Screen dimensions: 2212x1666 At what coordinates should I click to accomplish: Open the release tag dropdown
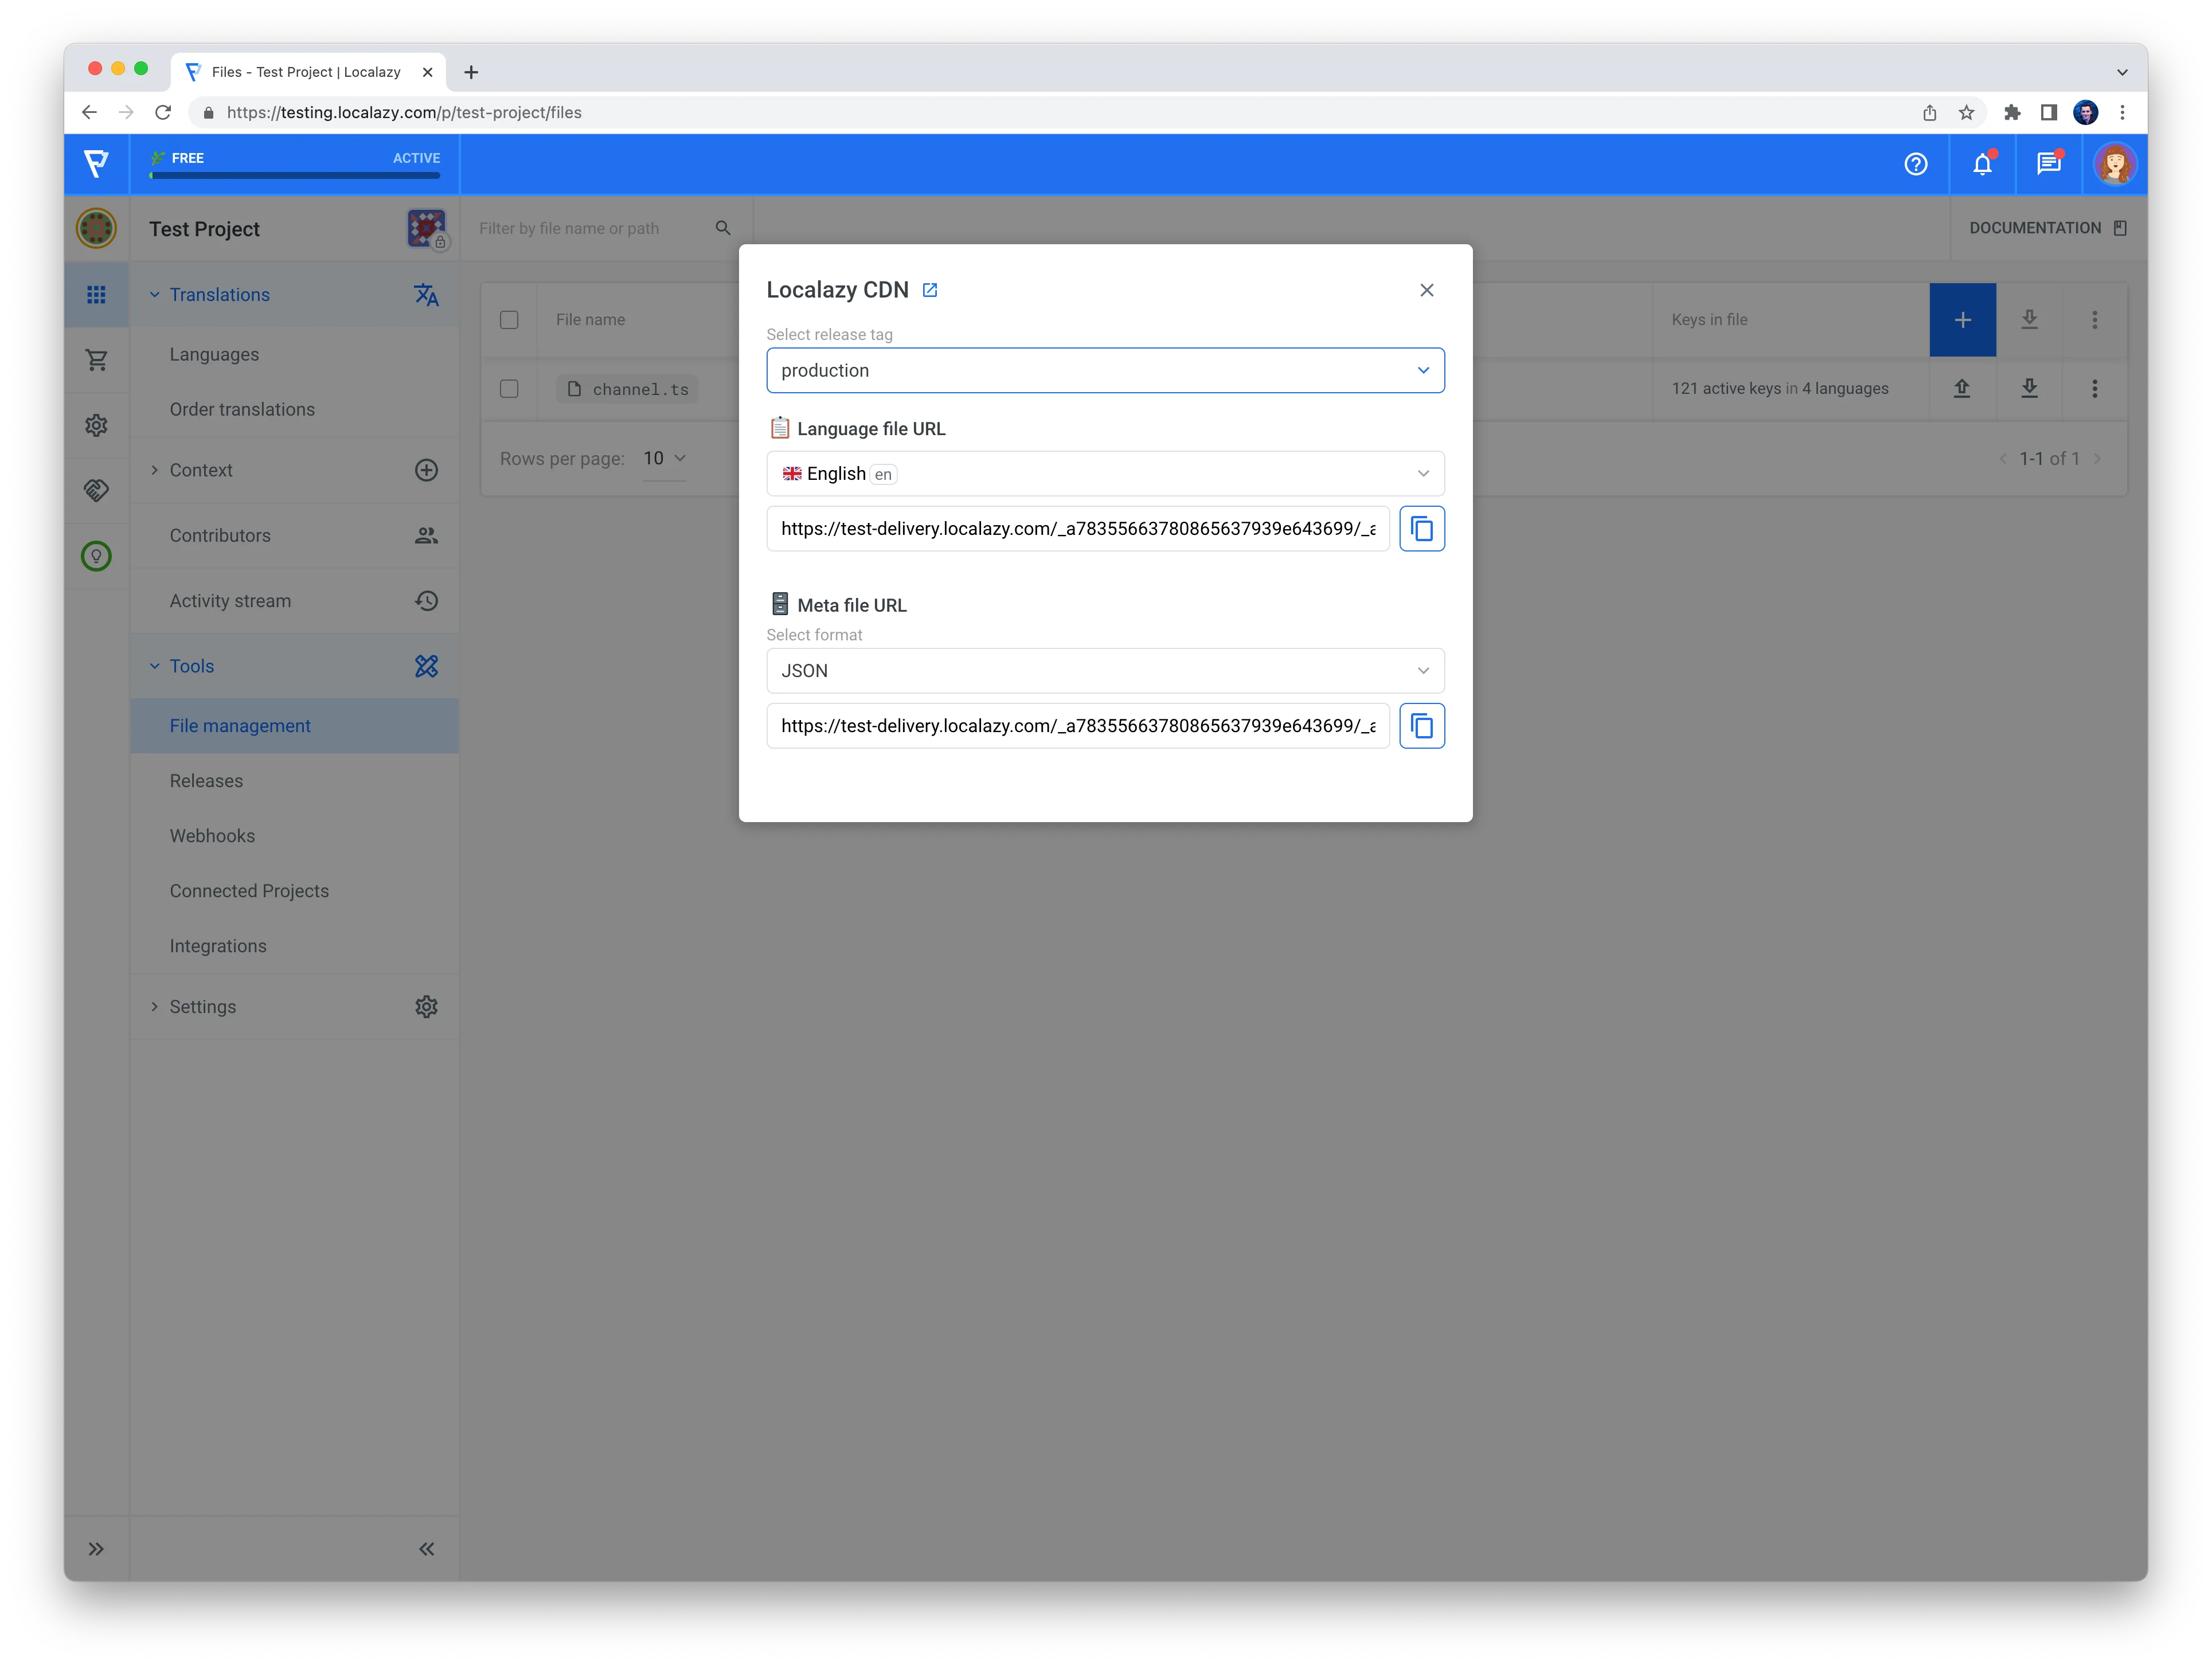[x=1104, y=371]
